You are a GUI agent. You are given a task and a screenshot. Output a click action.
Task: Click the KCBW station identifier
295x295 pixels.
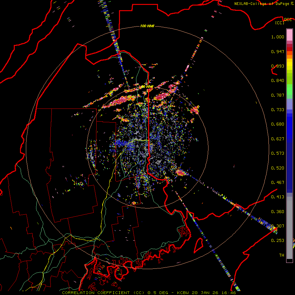pos(184,293)
